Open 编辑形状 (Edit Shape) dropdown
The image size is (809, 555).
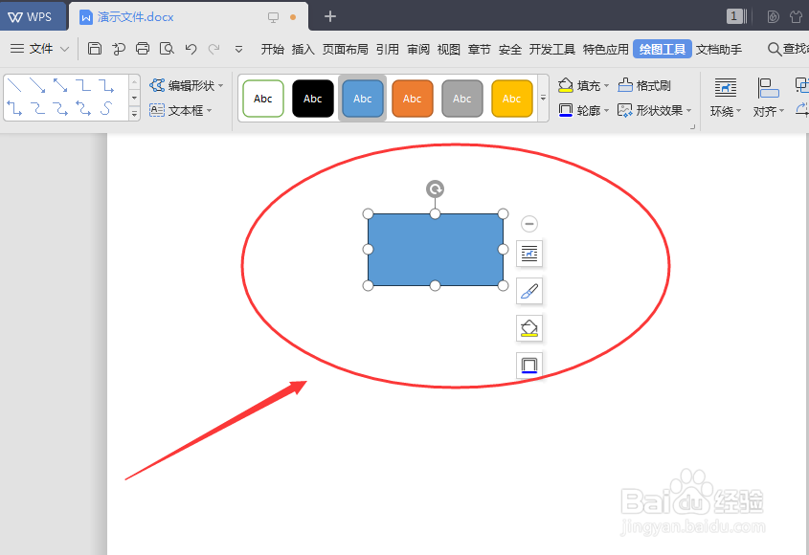187,85
